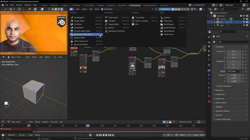Viewport: 250px width, 140px height.
Task: Hide Light object via eye icon
Action: point(244,25)
